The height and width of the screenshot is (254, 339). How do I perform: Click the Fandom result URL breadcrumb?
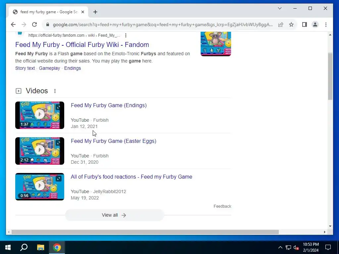[74, 35]
